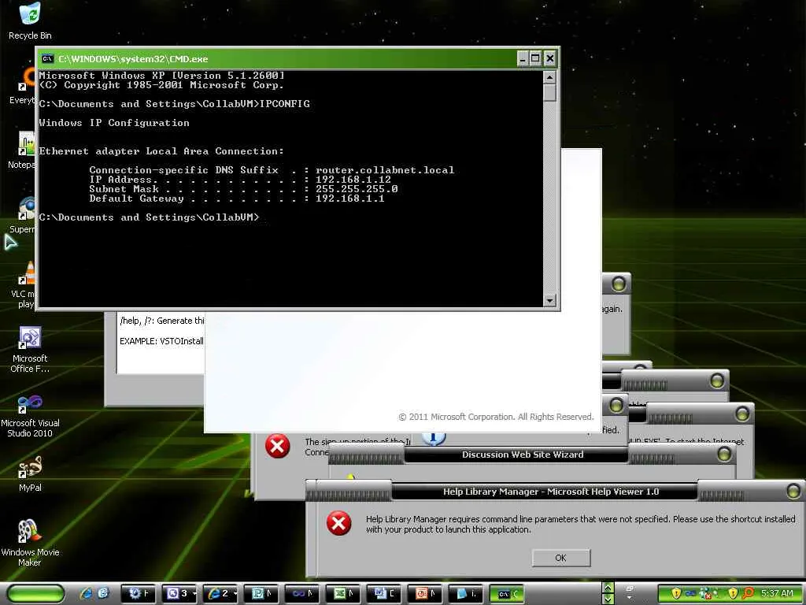Image resolution: width=806 pixels, height=605 pixels.
Task: Click the 2011 Microsoft Corporation copyright text
Action: pos(496,417)
